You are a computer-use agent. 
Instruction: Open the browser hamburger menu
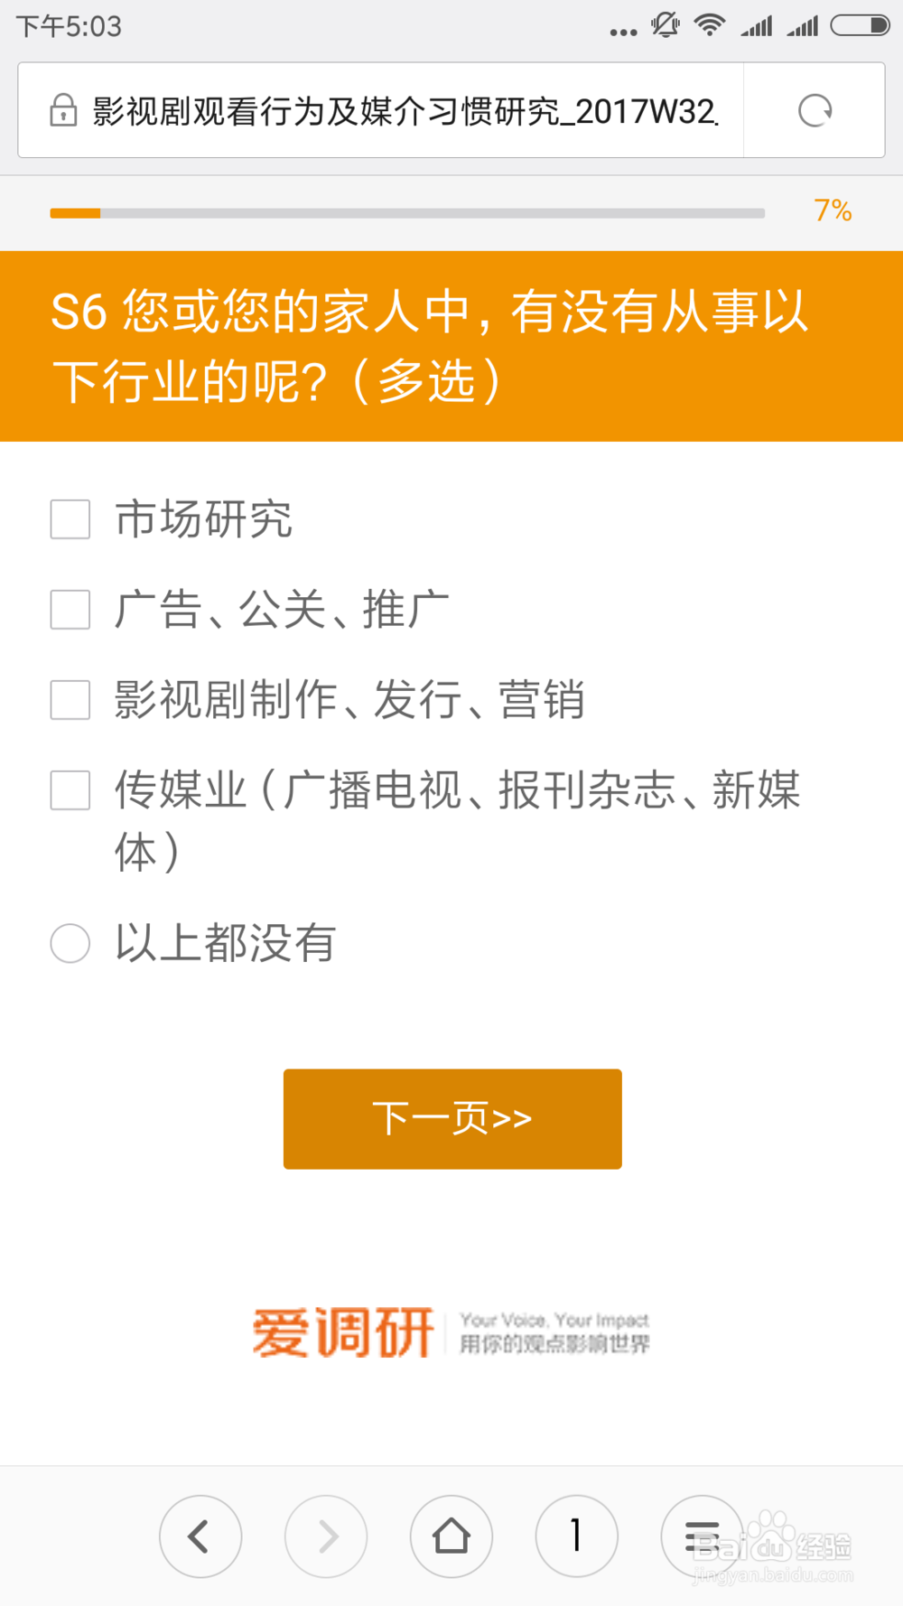[x=702, y=1536]
